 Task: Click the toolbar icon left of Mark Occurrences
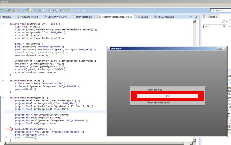pos(26,10)
